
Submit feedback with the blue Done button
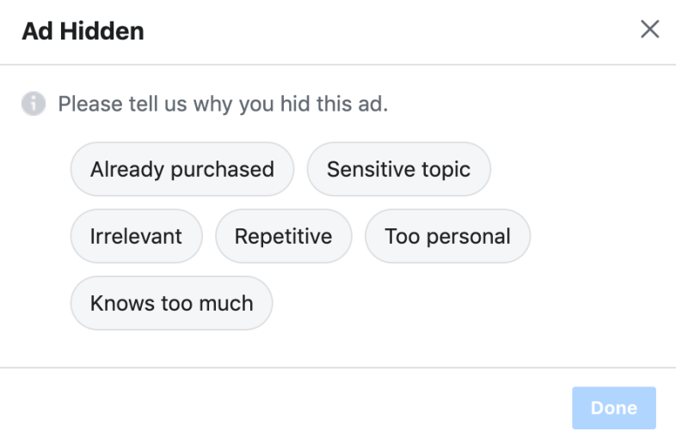tap(614, 408)
